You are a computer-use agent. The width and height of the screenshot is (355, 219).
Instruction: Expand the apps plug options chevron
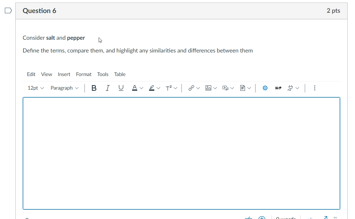[297, 88]
